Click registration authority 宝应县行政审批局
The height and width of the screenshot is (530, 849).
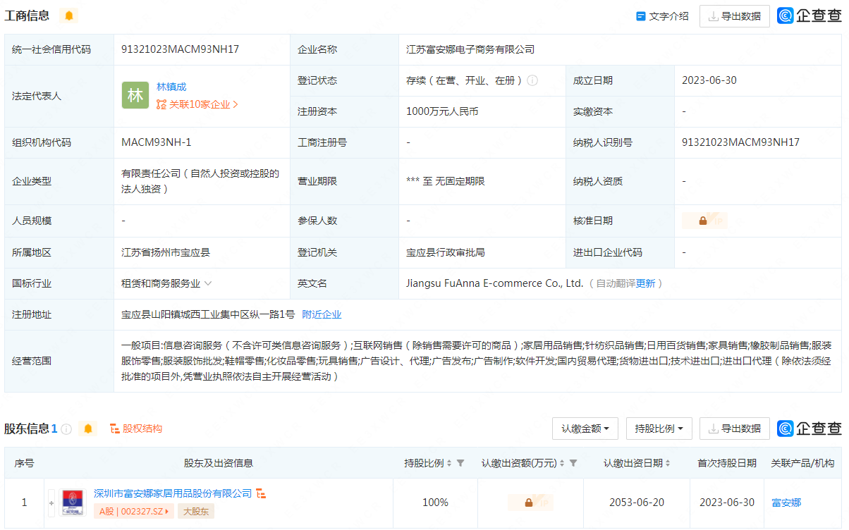(446, 252)
